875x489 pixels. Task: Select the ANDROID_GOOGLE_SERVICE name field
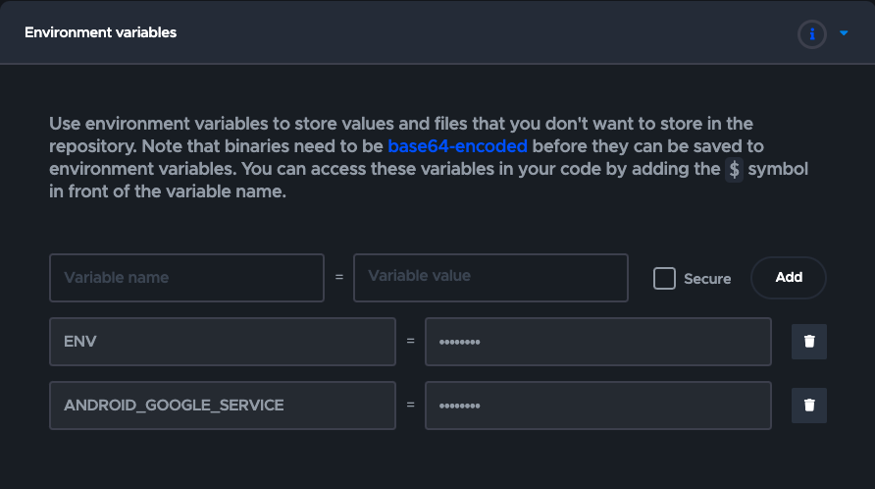tap(222, 405)
